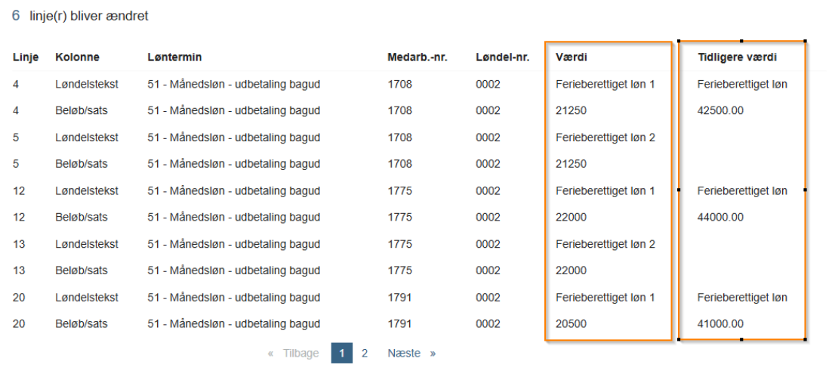Click the "Medarb.-nr." column header
832x377 pixels.
click(x=418, y=57)
